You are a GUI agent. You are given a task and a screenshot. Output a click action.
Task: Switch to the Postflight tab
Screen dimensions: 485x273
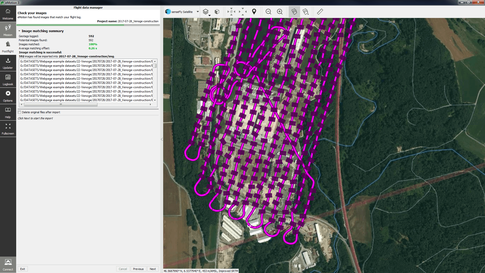(x=8, y=47)
